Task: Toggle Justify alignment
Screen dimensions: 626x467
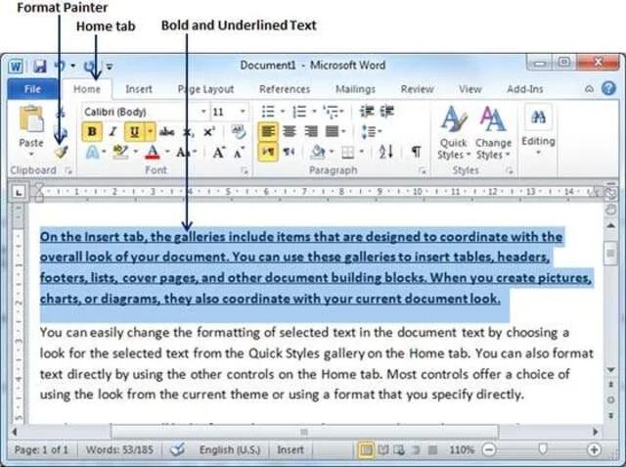Action: (x=332, y=131)
